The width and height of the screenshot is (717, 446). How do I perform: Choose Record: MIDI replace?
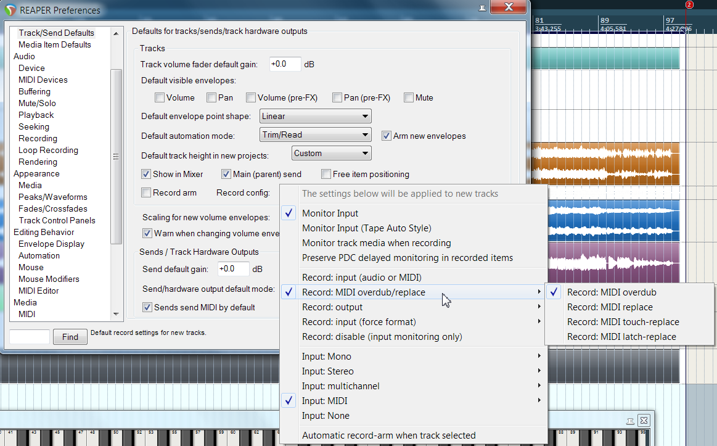629,307
